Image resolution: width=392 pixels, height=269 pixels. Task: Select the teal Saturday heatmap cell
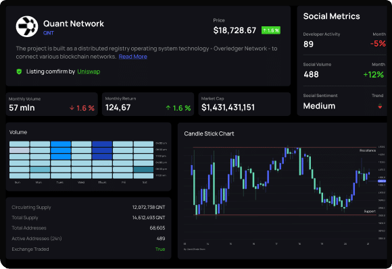click(143, 169)
